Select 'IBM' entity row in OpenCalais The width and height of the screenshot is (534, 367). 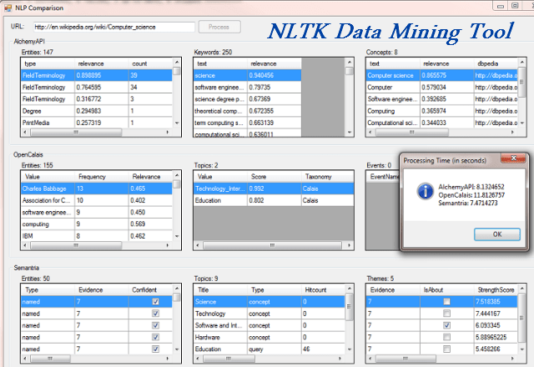coord(97,236)
